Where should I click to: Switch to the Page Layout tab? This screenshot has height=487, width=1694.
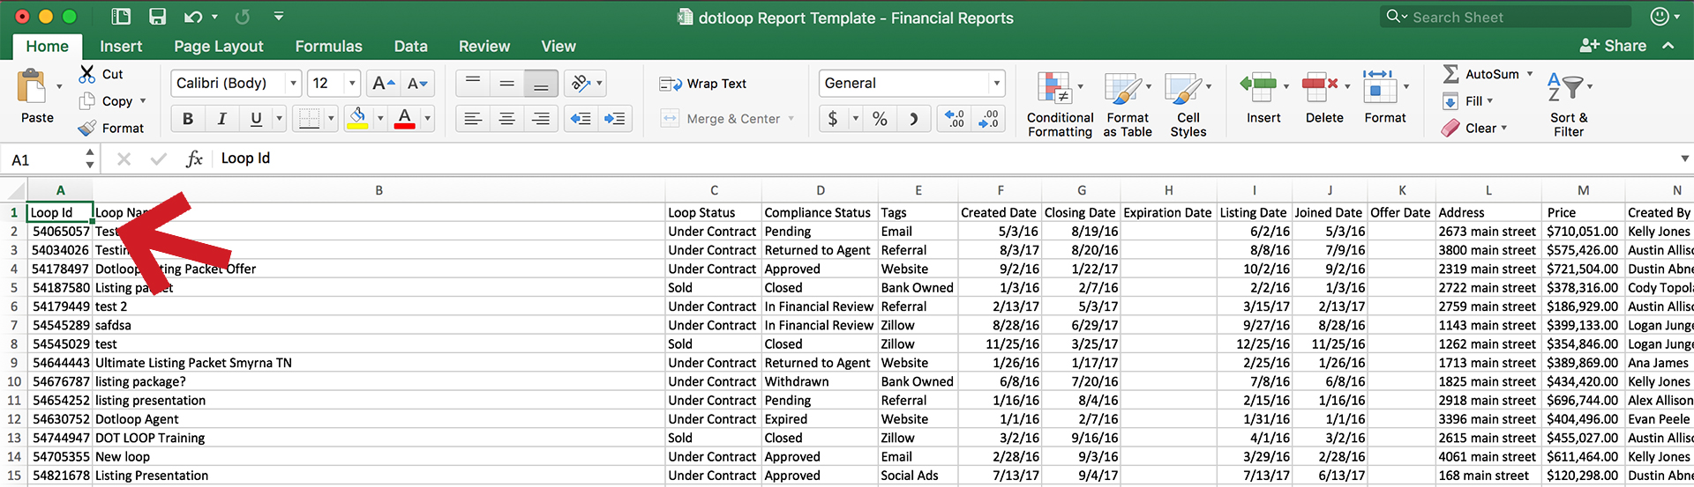pyautogui.click(x=219, y=47)
